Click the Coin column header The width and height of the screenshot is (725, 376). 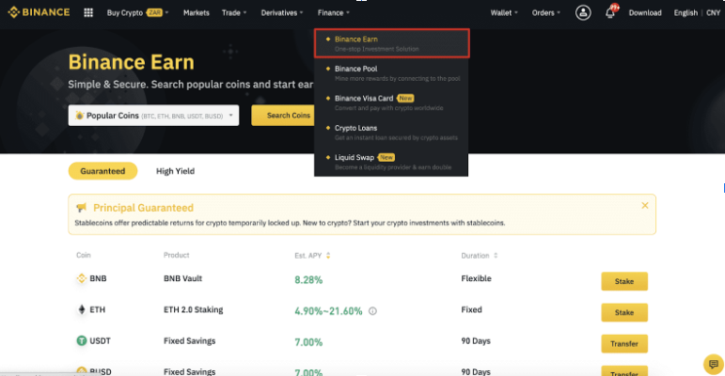[x=84, y=255]
